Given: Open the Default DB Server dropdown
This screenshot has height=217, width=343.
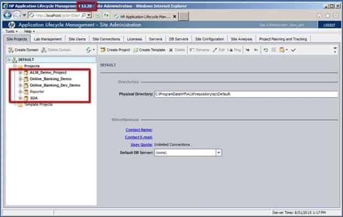Looking at the screenshot, I should pos(218,153).
